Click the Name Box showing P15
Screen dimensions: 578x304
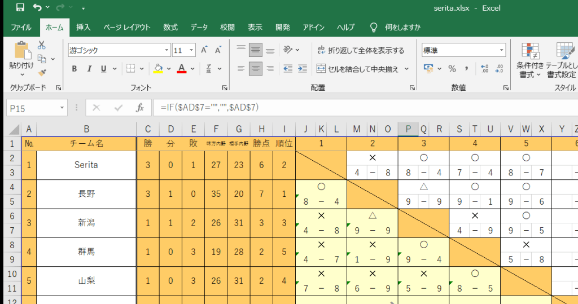tap(34, 107)
